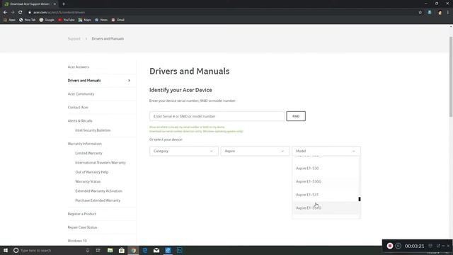Screen dimensions: 453x255
Task: Click the page vertical scrollbar
Action: pyautogui.click(x=451, y=76)
